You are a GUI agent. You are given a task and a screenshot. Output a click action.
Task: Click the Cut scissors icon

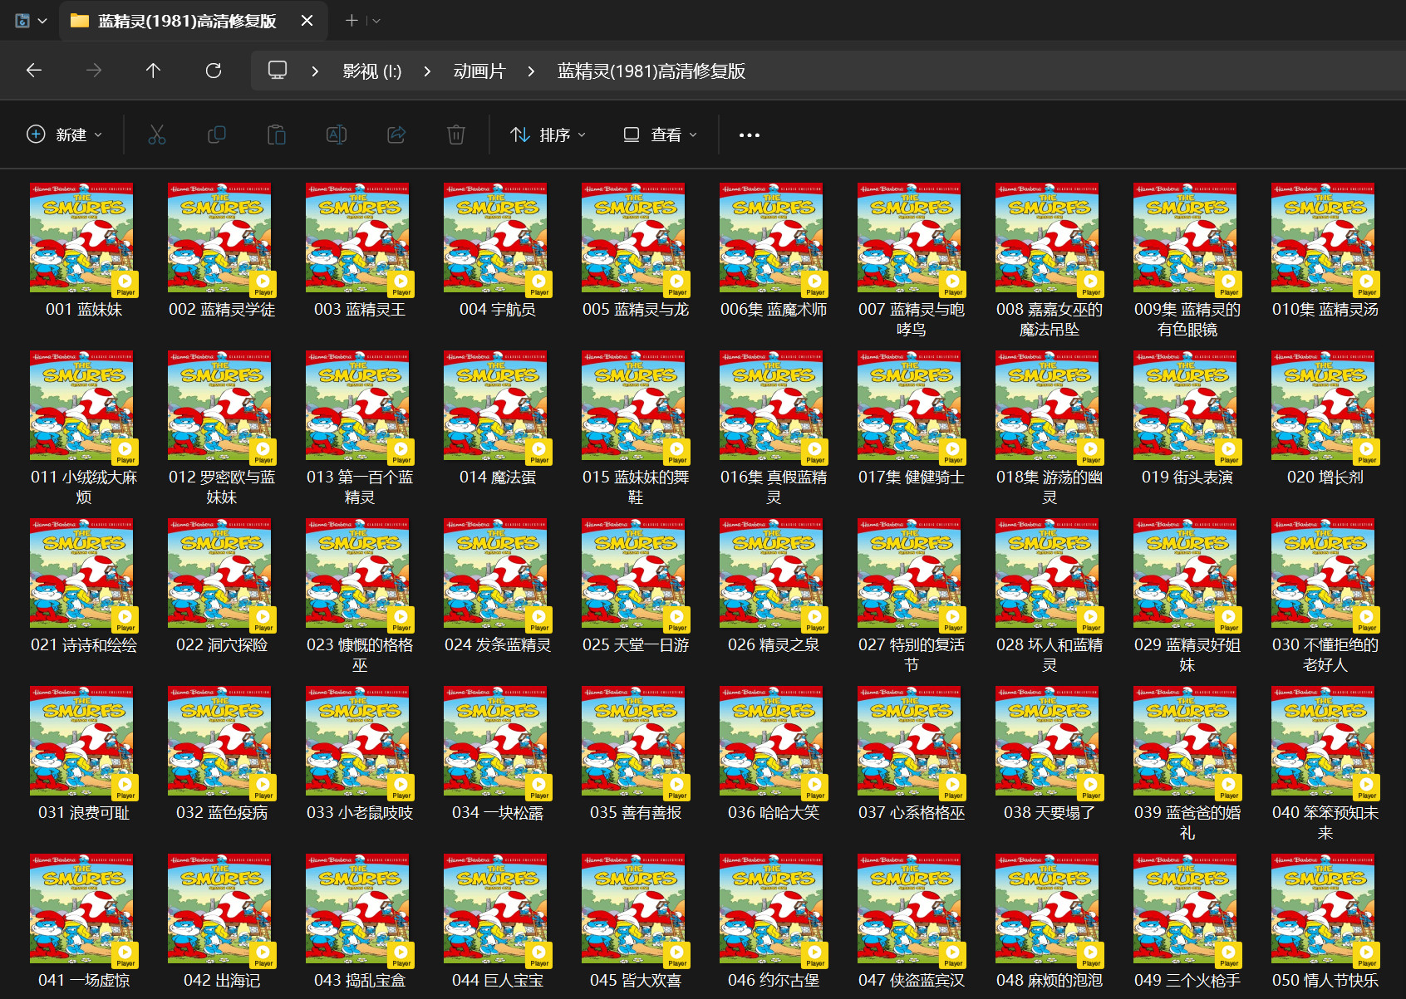[x=157, y=135]
